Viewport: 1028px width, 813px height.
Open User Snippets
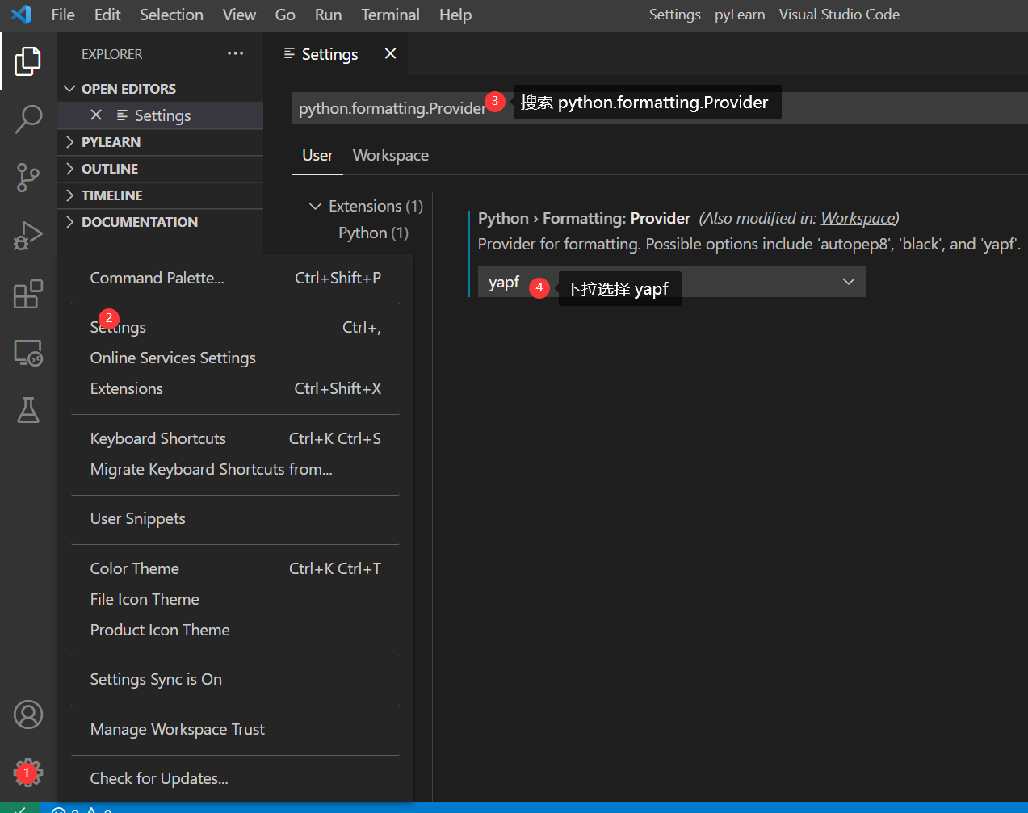coord(235,518)
